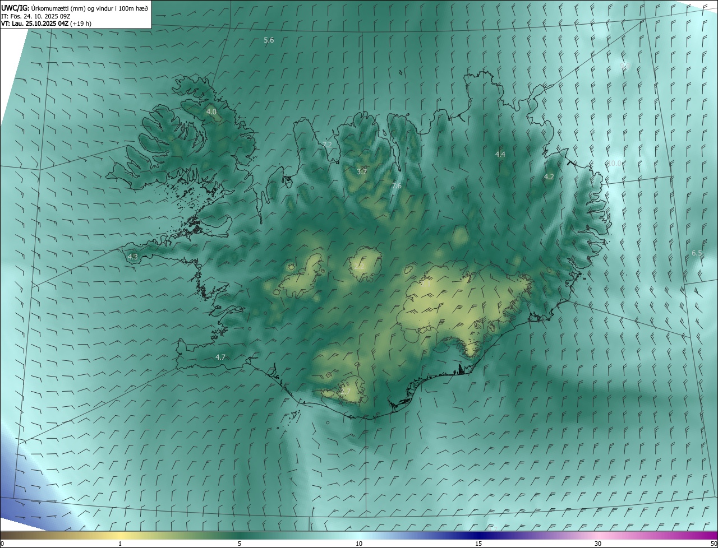
Task: Select the initial time line "IT: Fös. 24. 10. 2025 09Z"
Action: pos(35,16)
